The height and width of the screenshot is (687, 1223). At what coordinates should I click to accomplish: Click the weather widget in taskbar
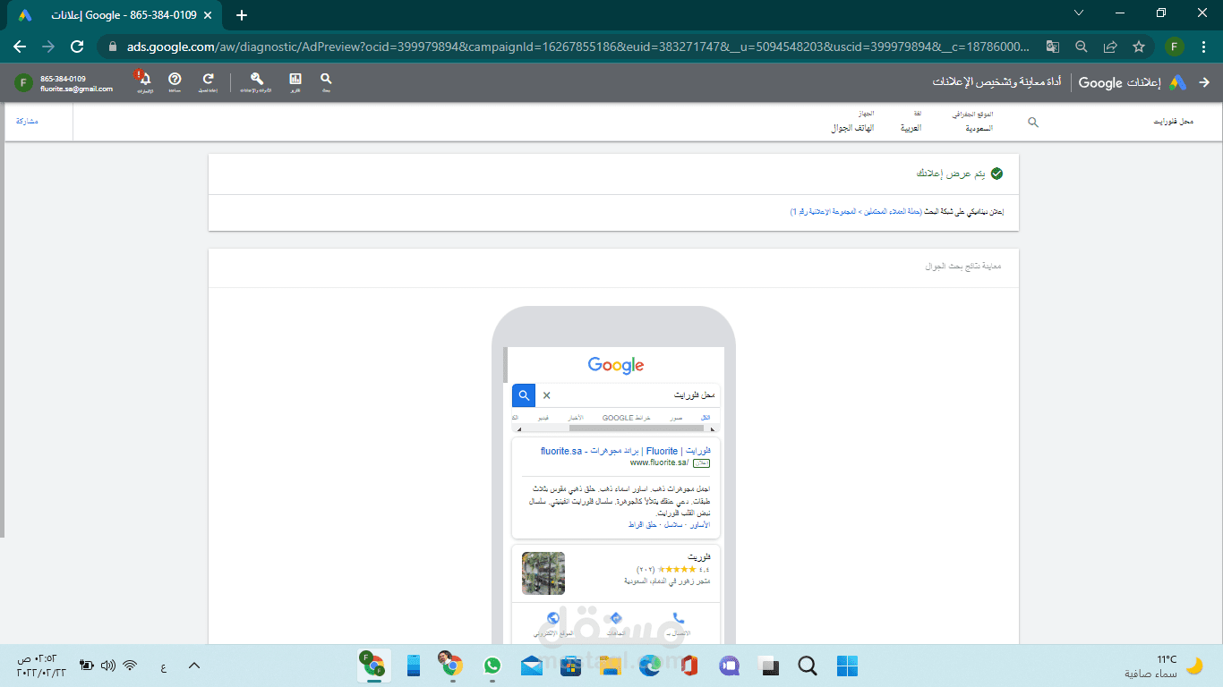pyautogui.click(x=1164, y=666)
